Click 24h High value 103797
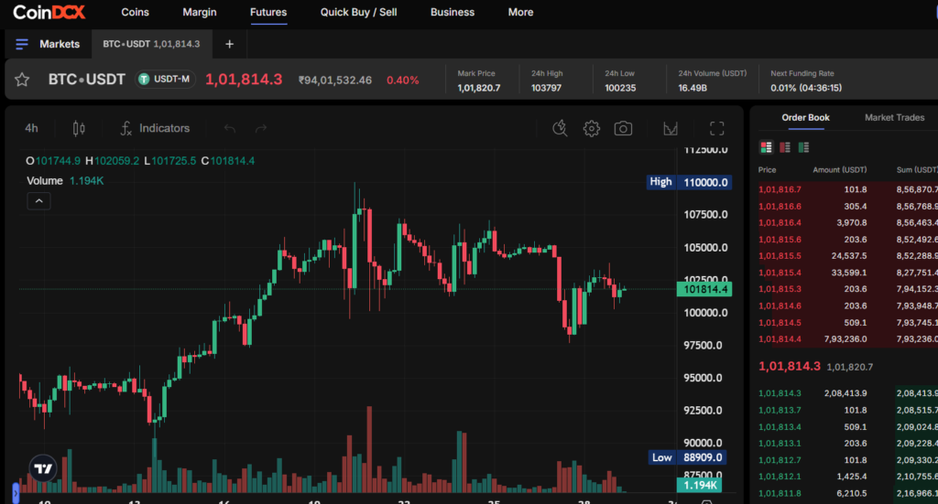The width and height of the screenshot is (938, 504). [546, 88]
